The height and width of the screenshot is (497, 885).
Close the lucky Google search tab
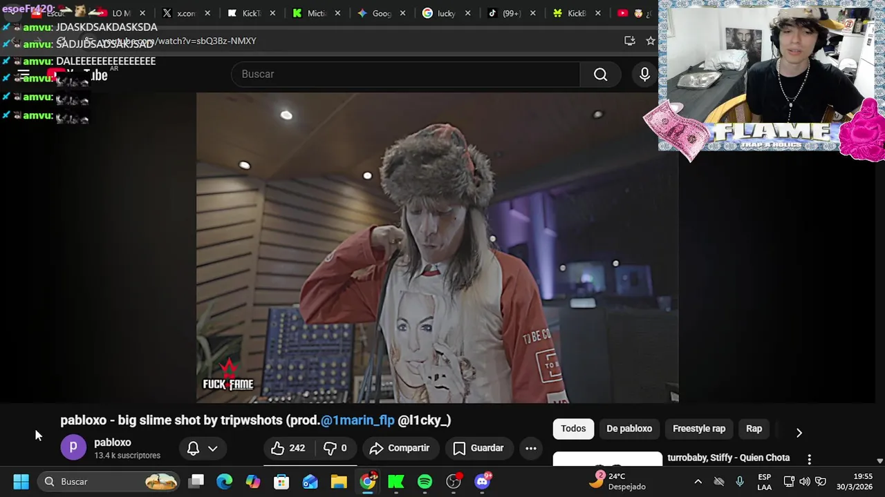coord(467,13)
